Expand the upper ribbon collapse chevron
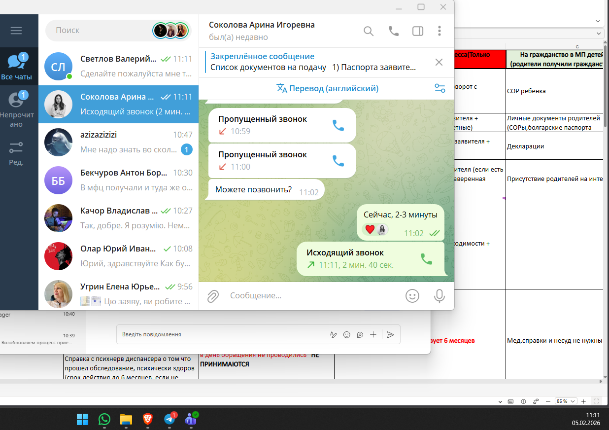The height and width of the screenshot is (430, 609). pyautogui.click(x=598, y=21)
